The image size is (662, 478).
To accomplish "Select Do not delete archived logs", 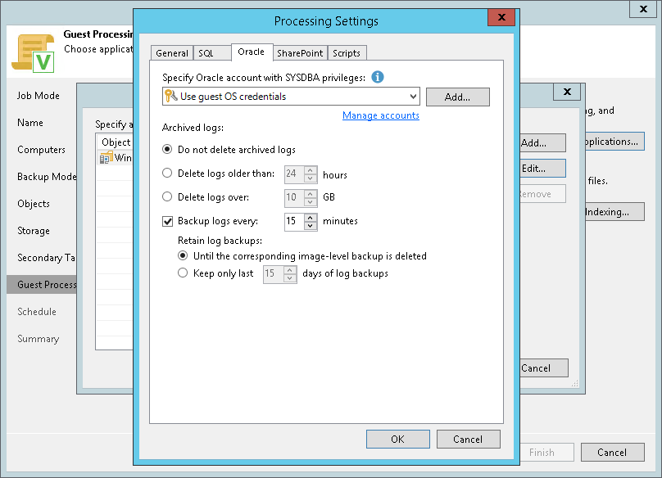I will pos(167,149).
